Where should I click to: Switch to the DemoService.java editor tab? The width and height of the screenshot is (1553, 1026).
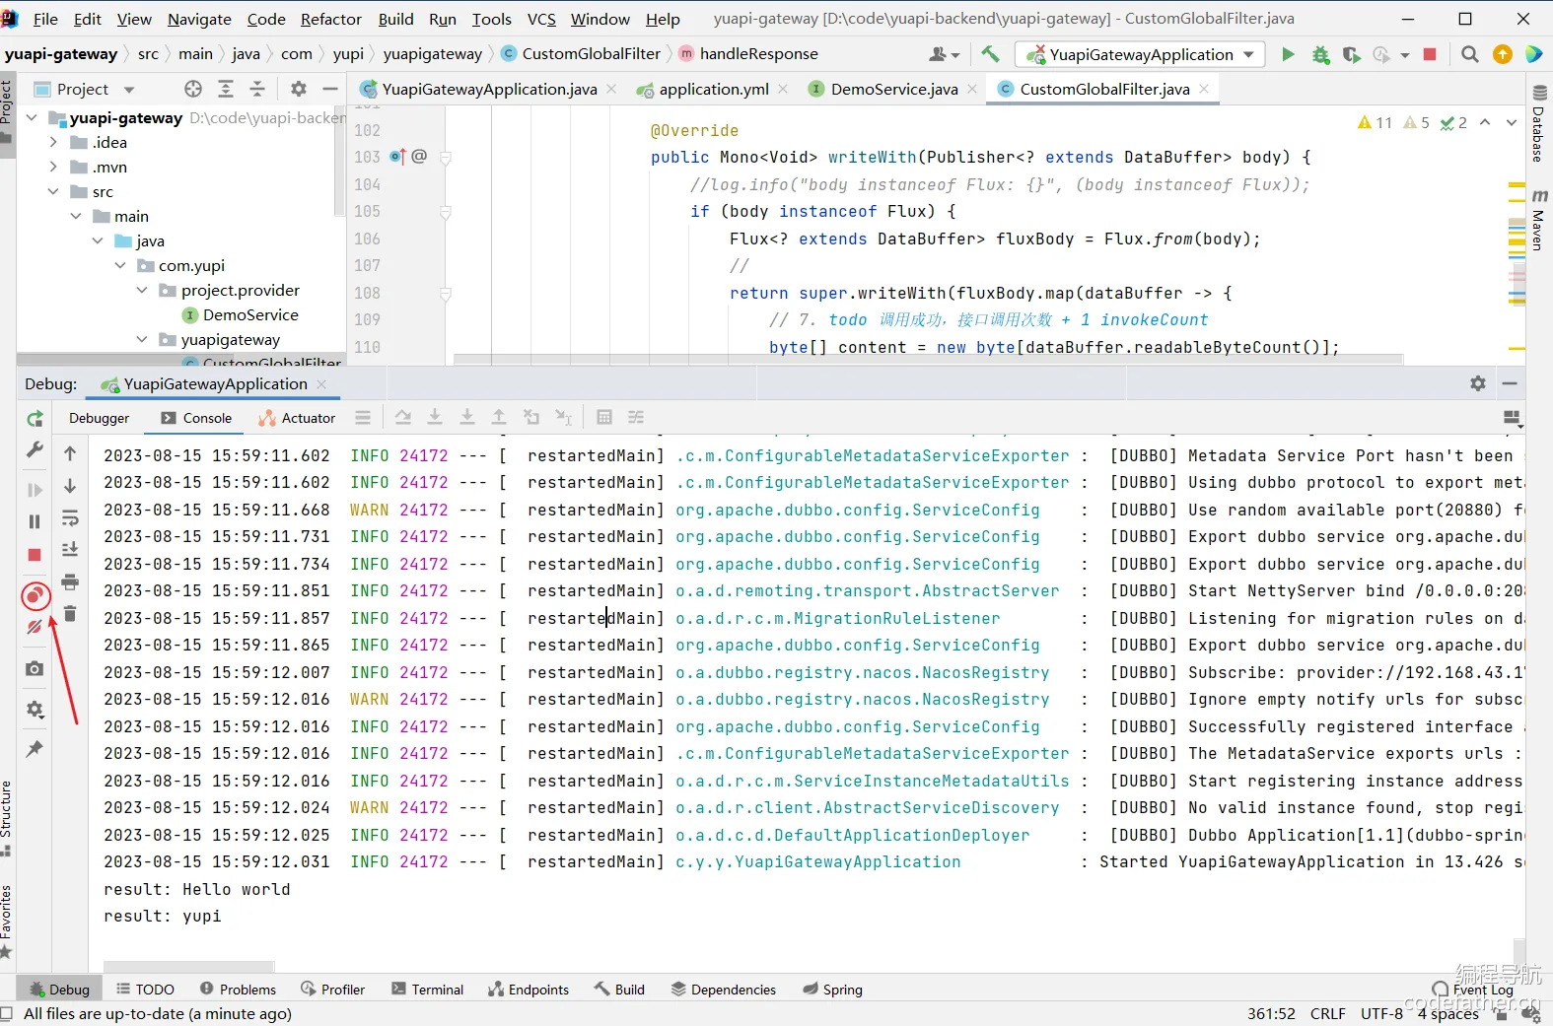(x=893, y=89)
